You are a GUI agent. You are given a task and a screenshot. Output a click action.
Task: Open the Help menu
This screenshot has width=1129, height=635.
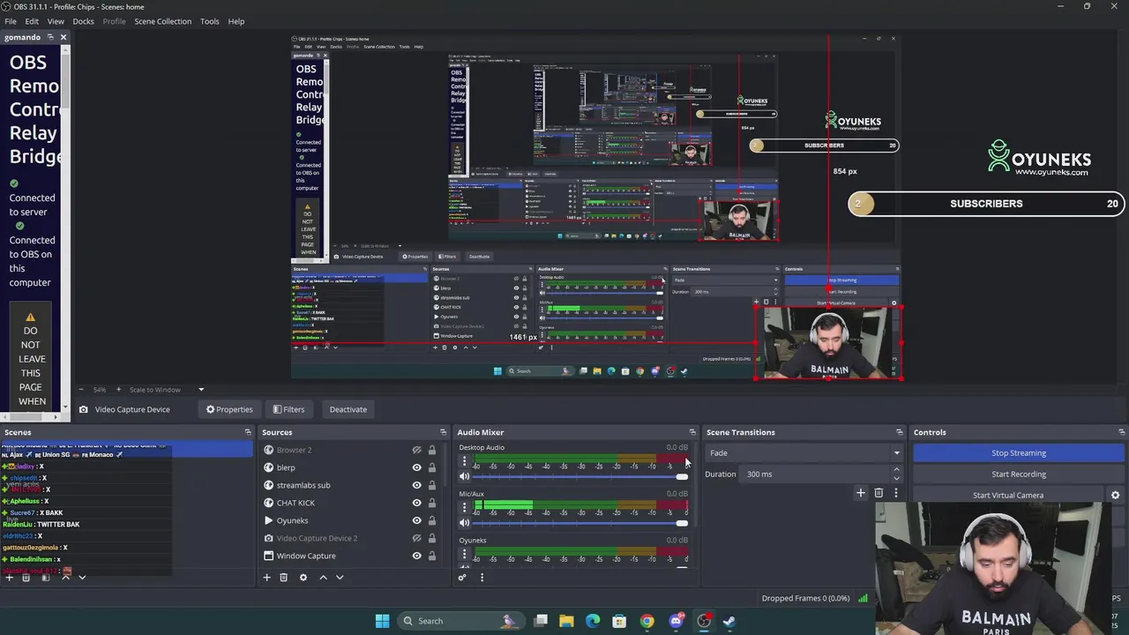tap(236, 21)
